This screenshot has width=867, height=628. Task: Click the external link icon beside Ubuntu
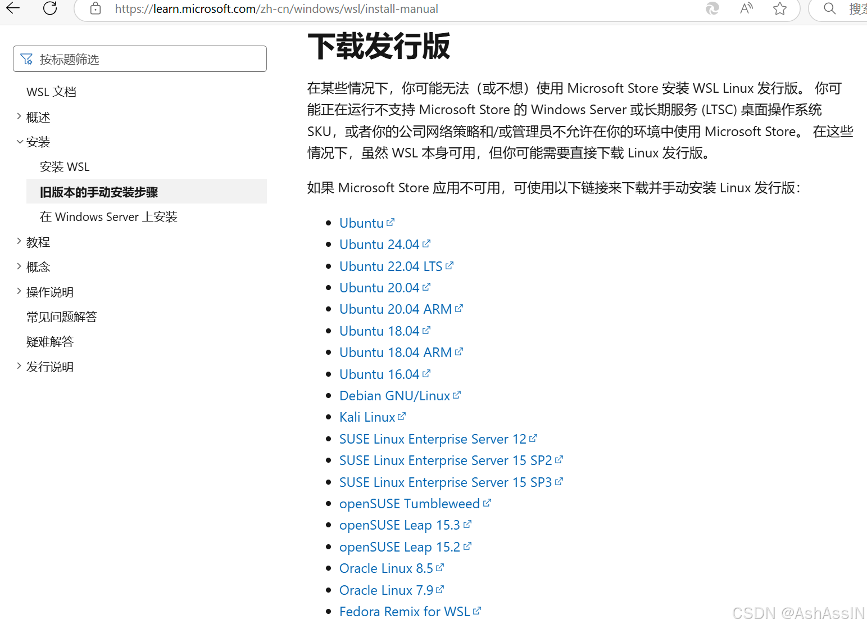pos(392,222)
